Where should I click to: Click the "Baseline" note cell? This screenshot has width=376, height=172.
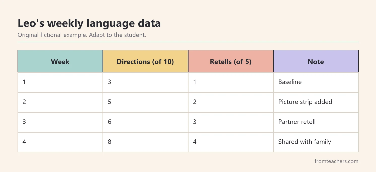point(316,82)
